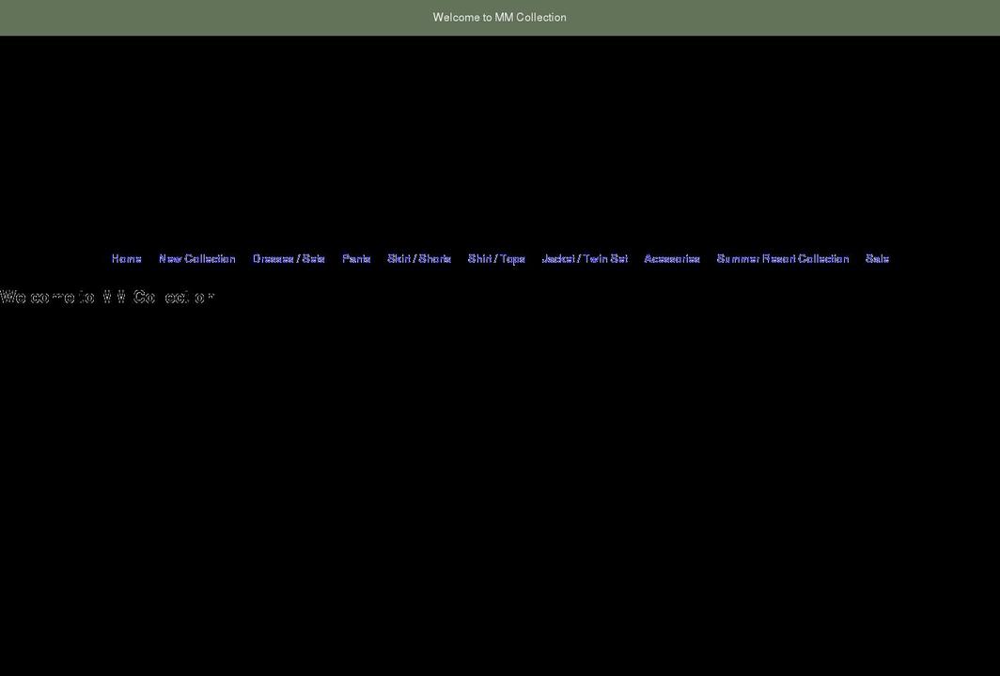Select Shirt / Tops in the navbar
1000x676 pixels.
click(496, 258)
